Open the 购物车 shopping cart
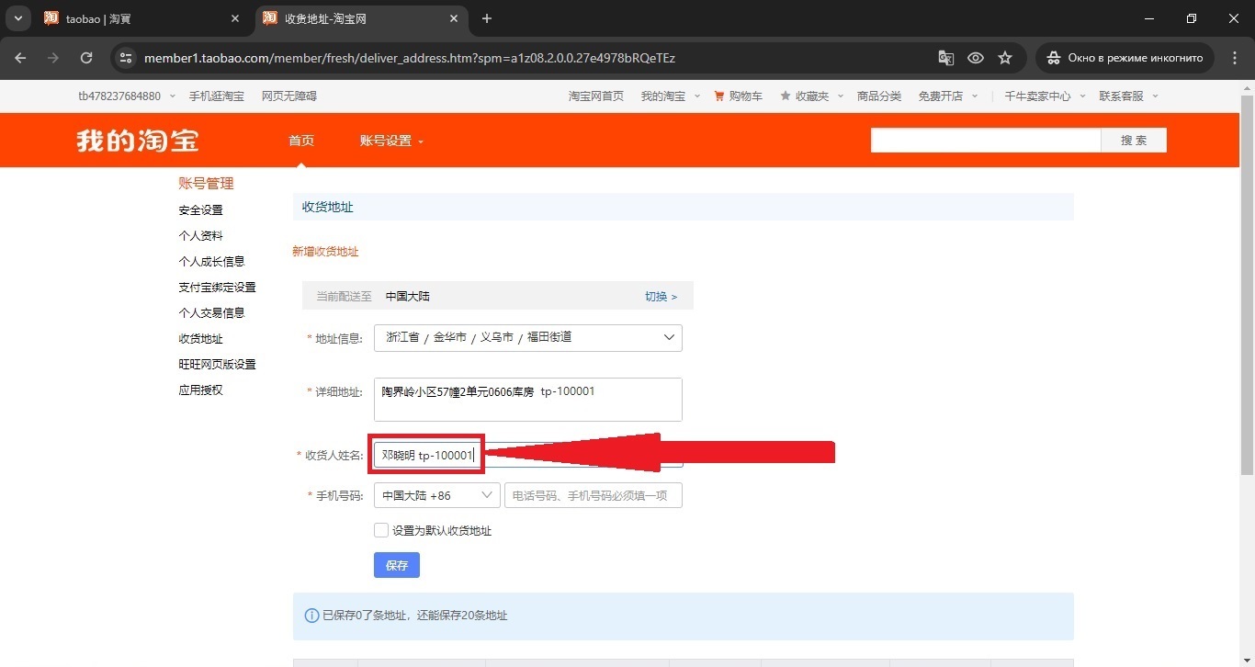 (738, 96)
